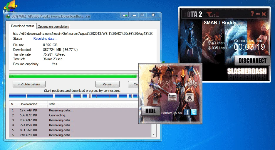The width and height of the screenshot is (275, 150).
Task: Click the connections list scrollbar down arrow
Action: 154,135
